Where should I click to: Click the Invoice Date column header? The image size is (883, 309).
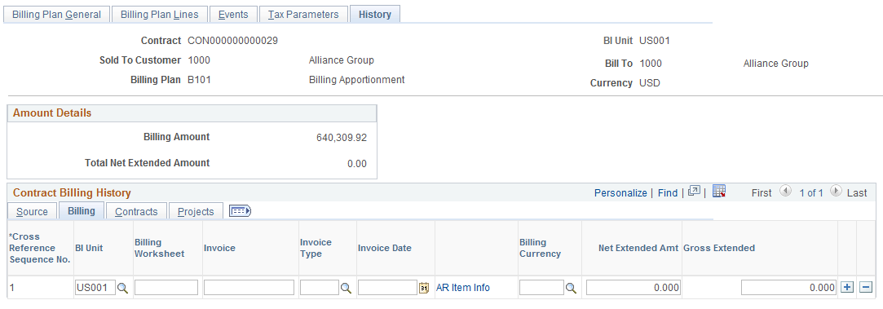pyautogui.click(x=385, y=248)
